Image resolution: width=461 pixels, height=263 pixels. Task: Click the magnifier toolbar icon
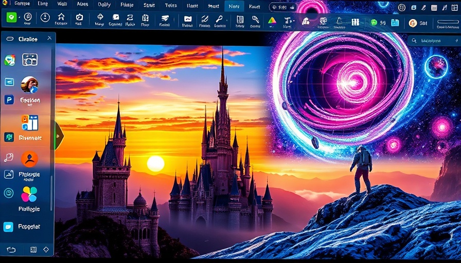coord(220,20)
